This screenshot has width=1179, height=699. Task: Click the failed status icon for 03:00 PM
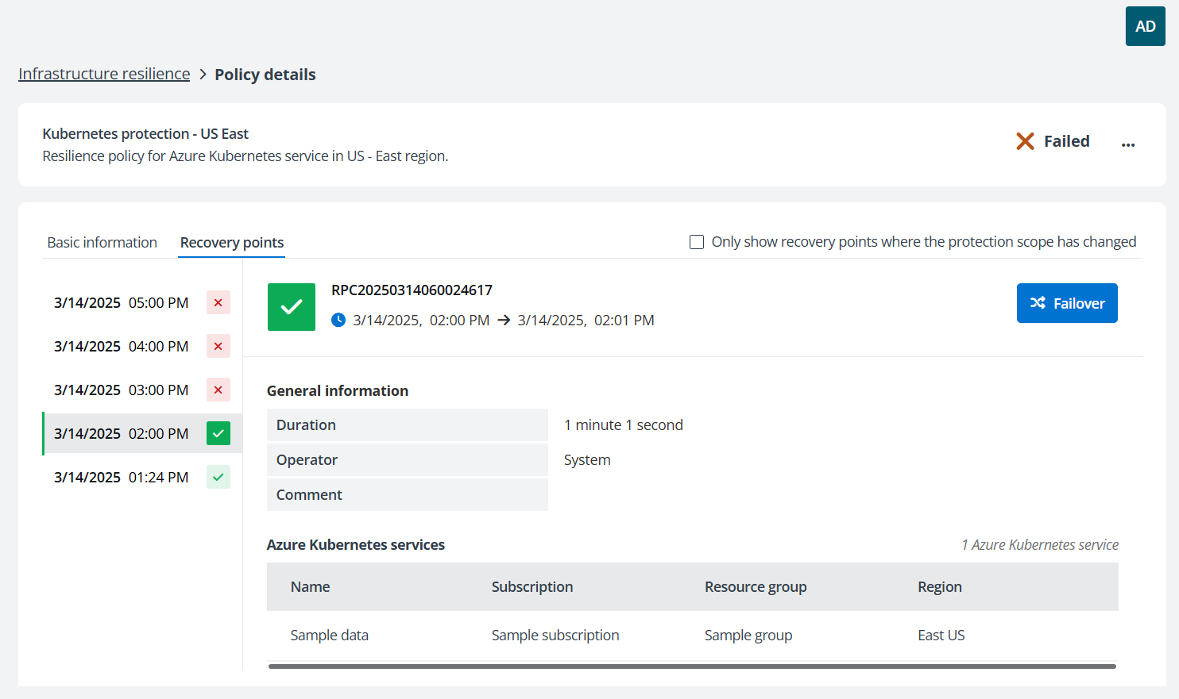(x=218, y=390)
